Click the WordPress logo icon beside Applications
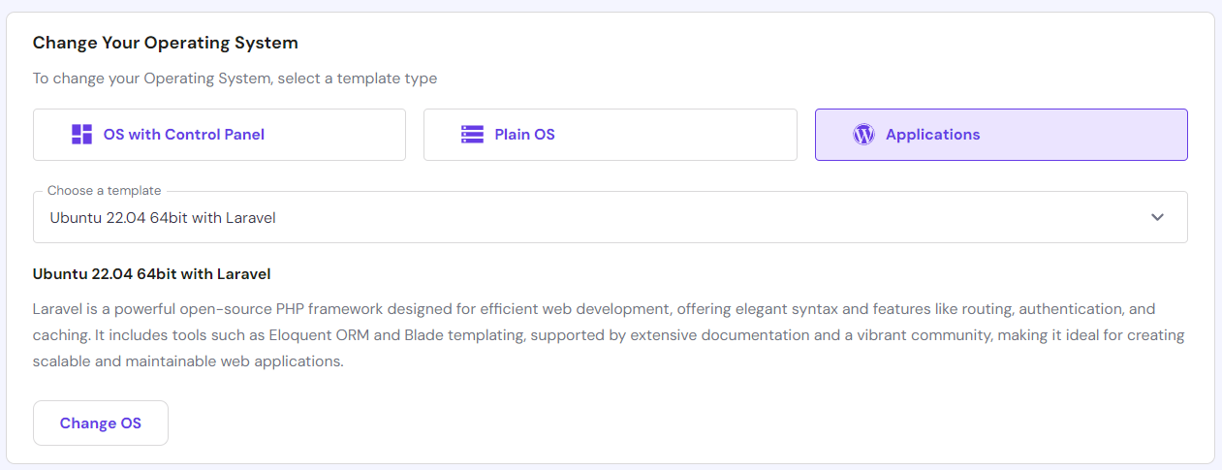1222x470 pixels. pos(863,135)
